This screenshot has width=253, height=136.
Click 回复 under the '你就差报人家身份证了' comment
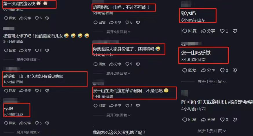click(x=99, y=64)
